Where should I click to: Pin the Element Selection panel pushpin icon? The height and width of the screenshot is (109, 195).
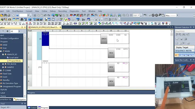[x=191, y=27]
